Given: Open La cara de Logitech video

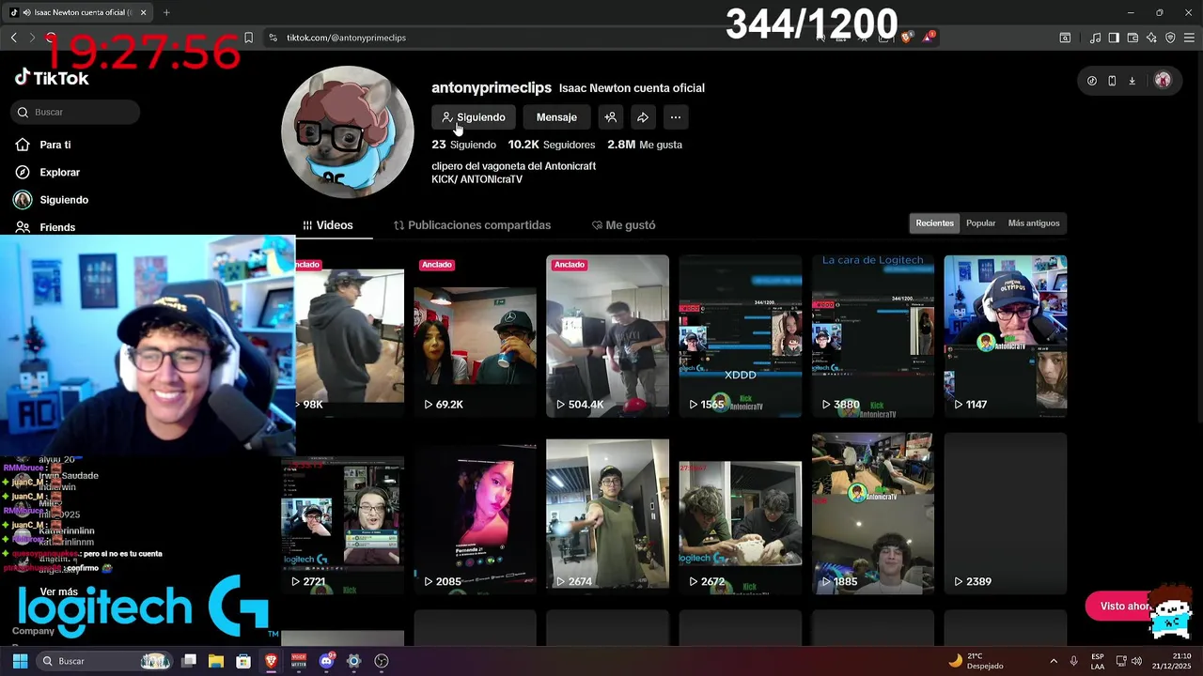Looking at the screenshot, I should [873, 336].
